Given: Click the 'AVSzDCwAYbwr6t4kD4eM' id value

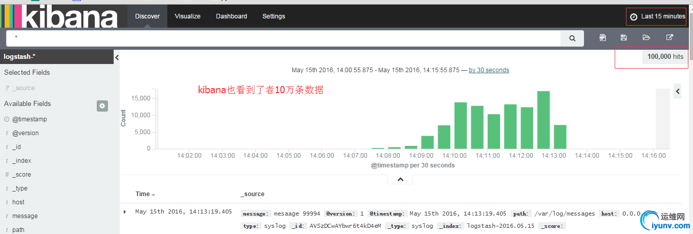Looking at the screenshot, I should click(345, 226).
